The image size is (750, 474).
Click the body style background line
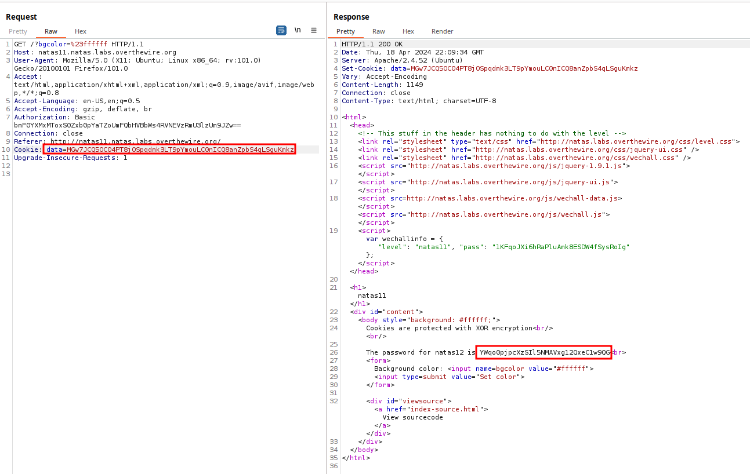[429, 320]
